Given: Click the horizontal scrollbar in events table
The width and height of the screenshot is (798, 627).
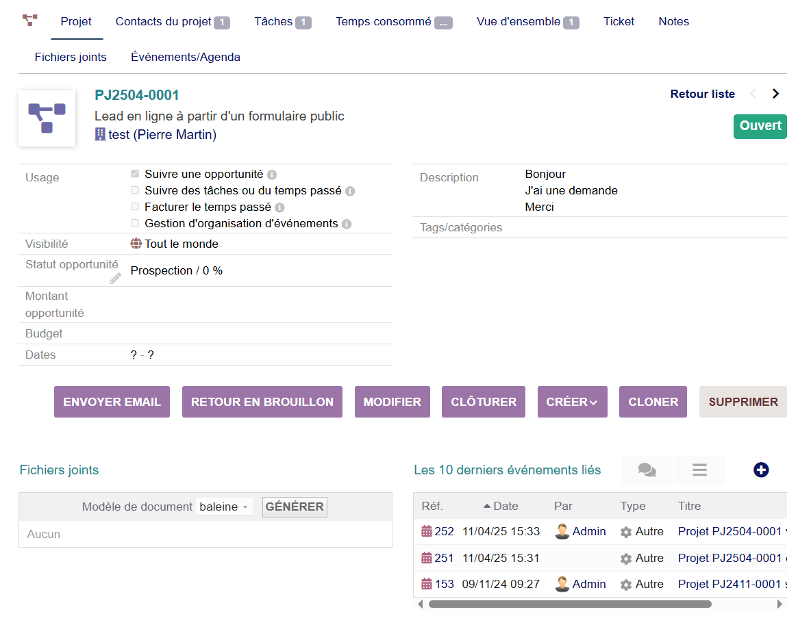Looking at the screenshot, I should [x=569, y=604].
